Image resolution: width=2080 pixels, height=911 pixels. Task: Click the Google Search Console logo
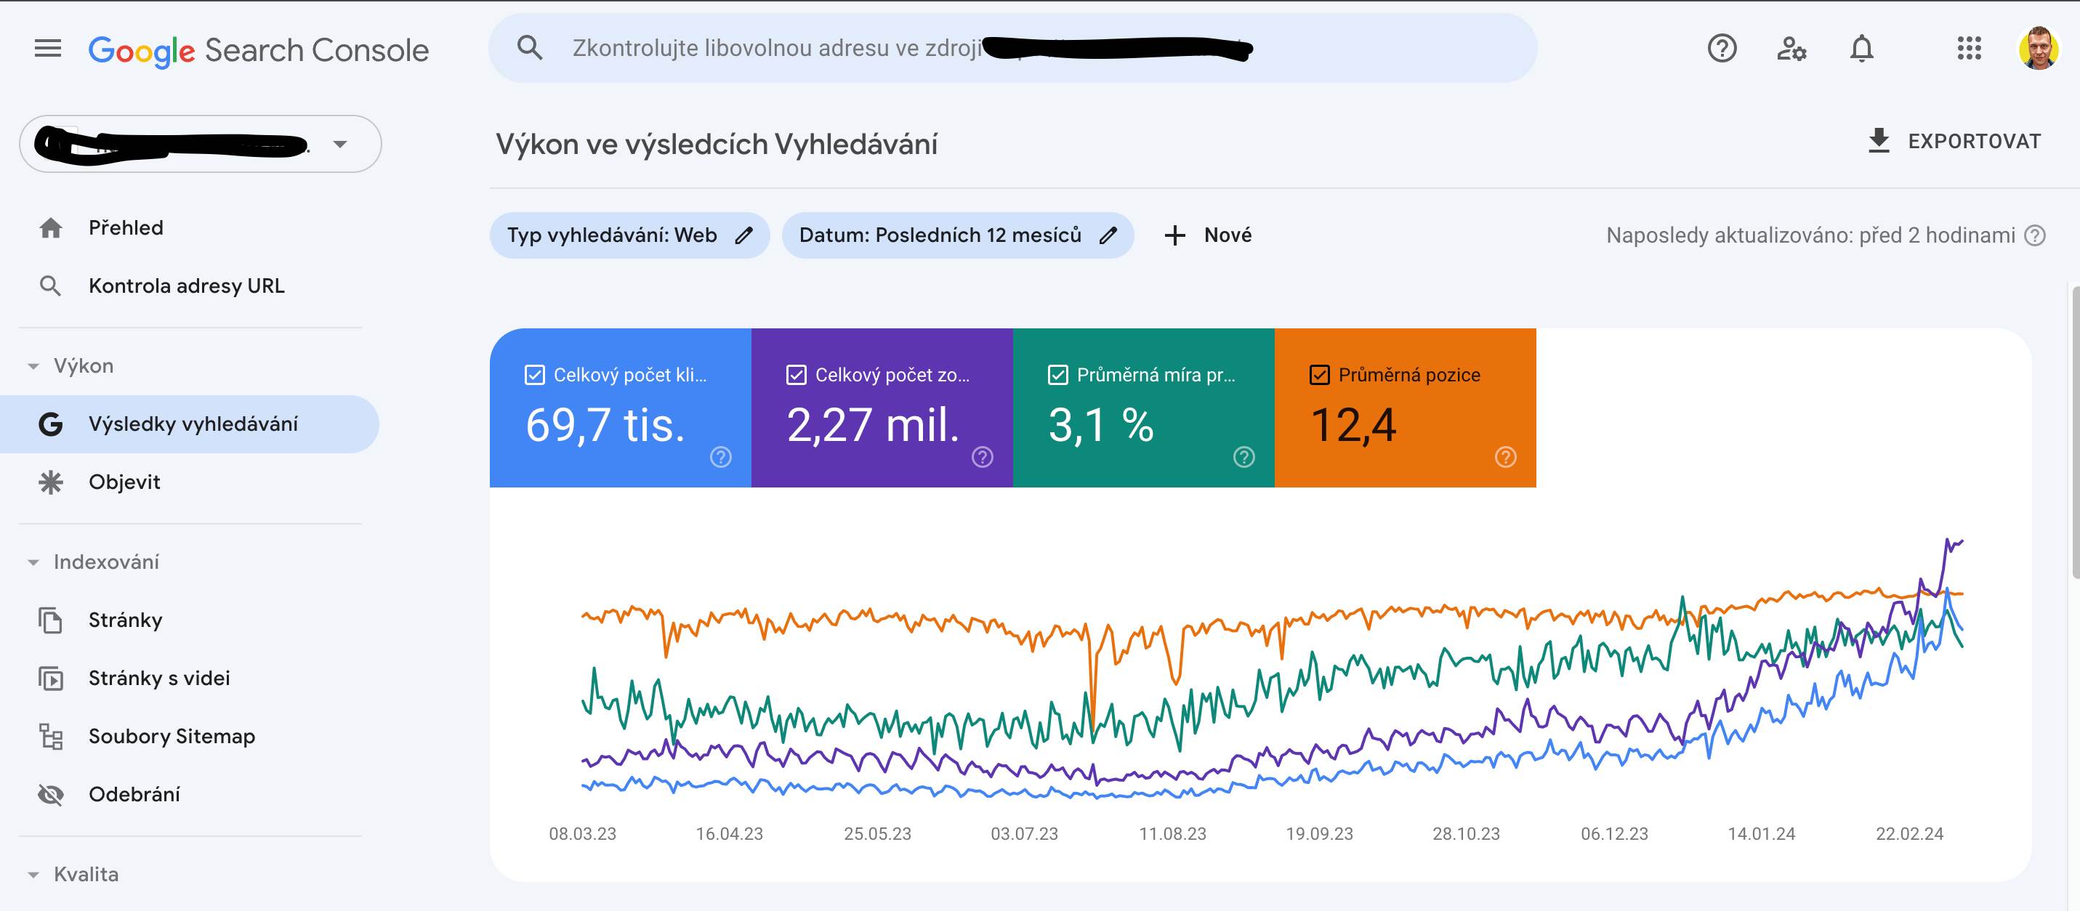259,50
